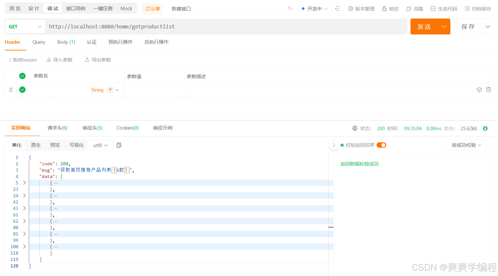498x276 pixels.
Task: Click the 分享 share button
Action: click(x=153, y=9)
